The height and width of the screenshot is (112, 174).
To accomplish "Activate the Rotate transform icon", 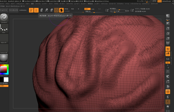I will coord(52,10).
